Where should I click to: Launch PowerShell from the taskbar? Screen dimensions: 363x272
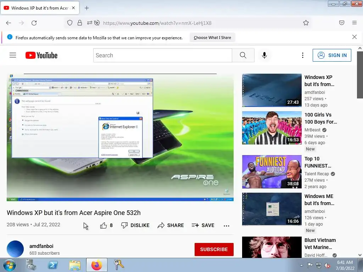tap(53, 265)
